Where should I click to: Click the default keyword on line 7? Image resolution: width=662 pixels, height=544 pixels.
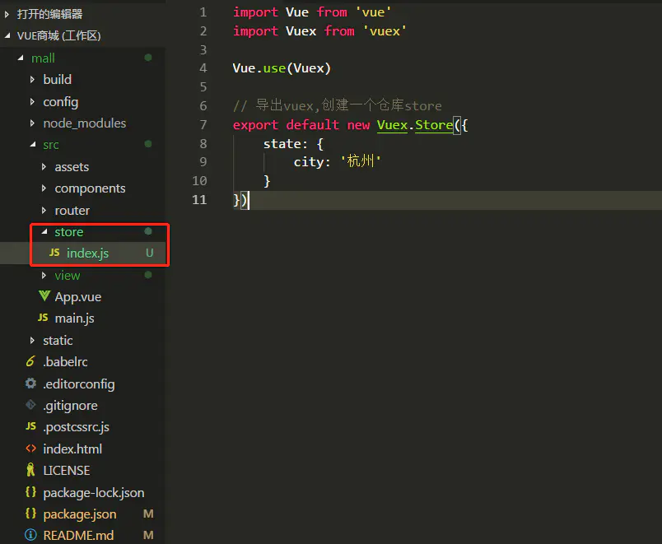(x=312, y=124)
